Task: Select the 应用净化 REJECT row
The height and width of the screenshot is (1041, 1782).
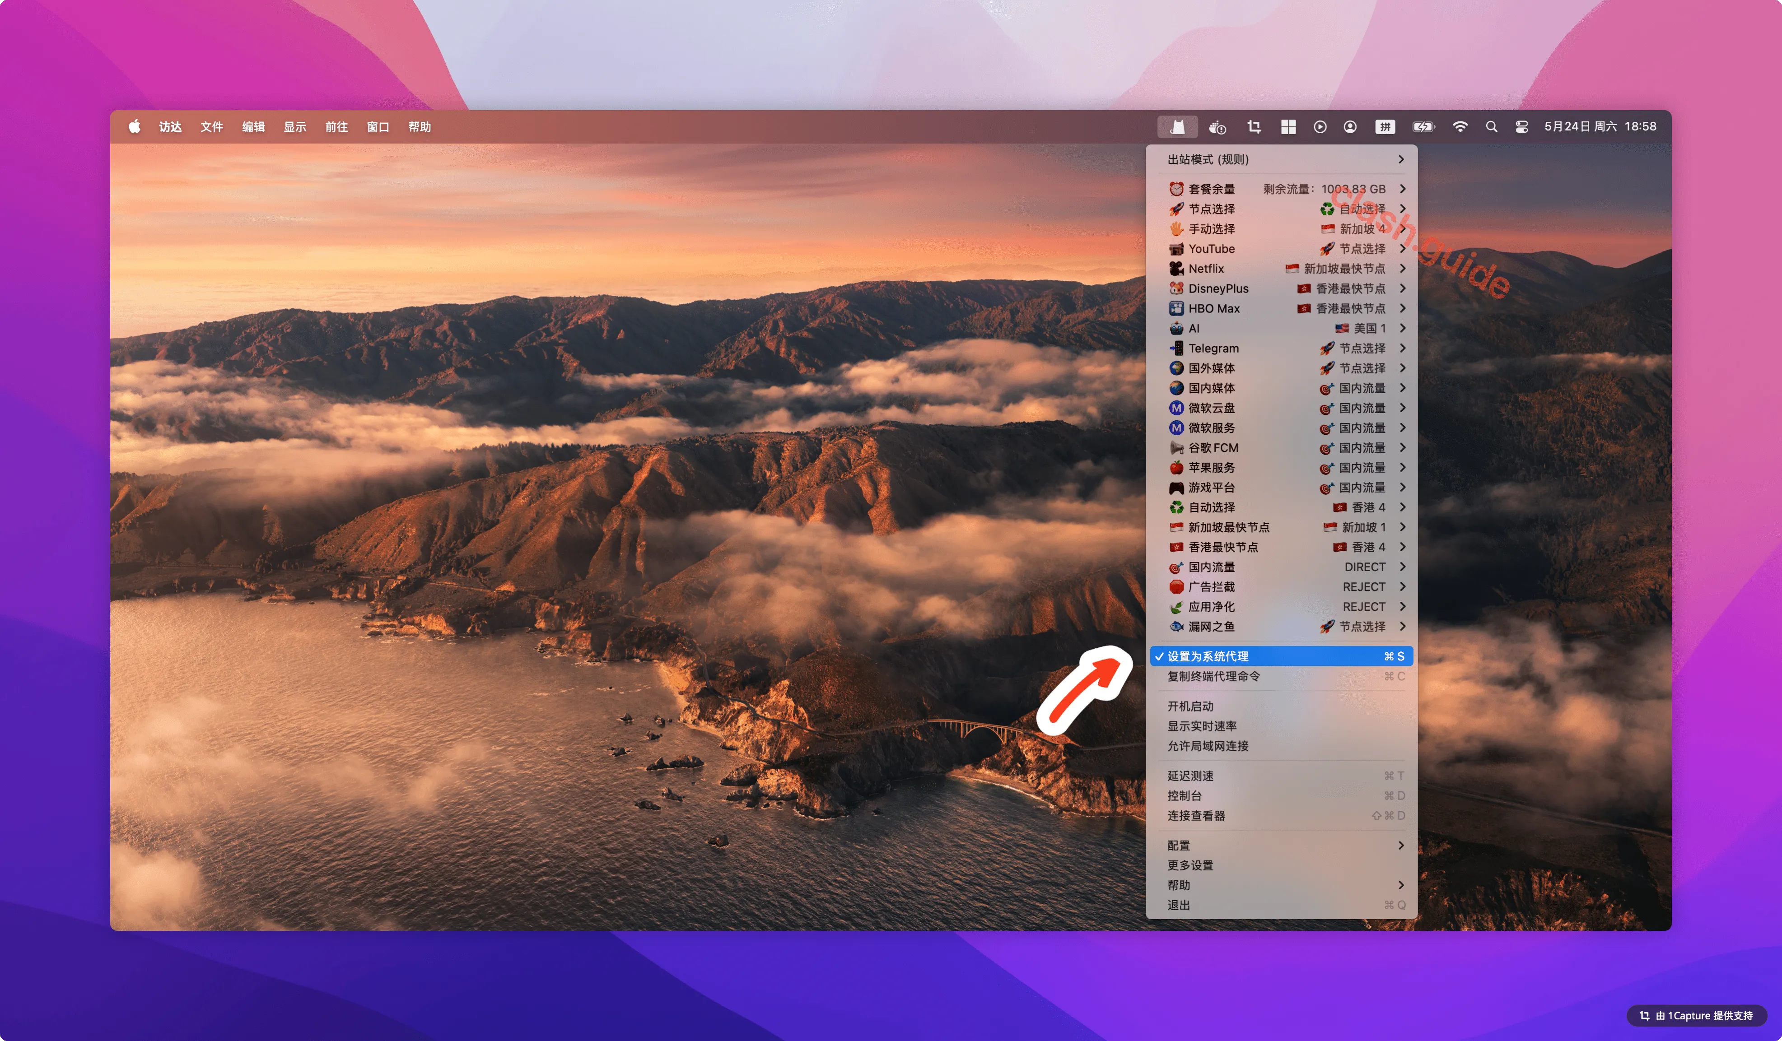Action: click(1281, 606)
